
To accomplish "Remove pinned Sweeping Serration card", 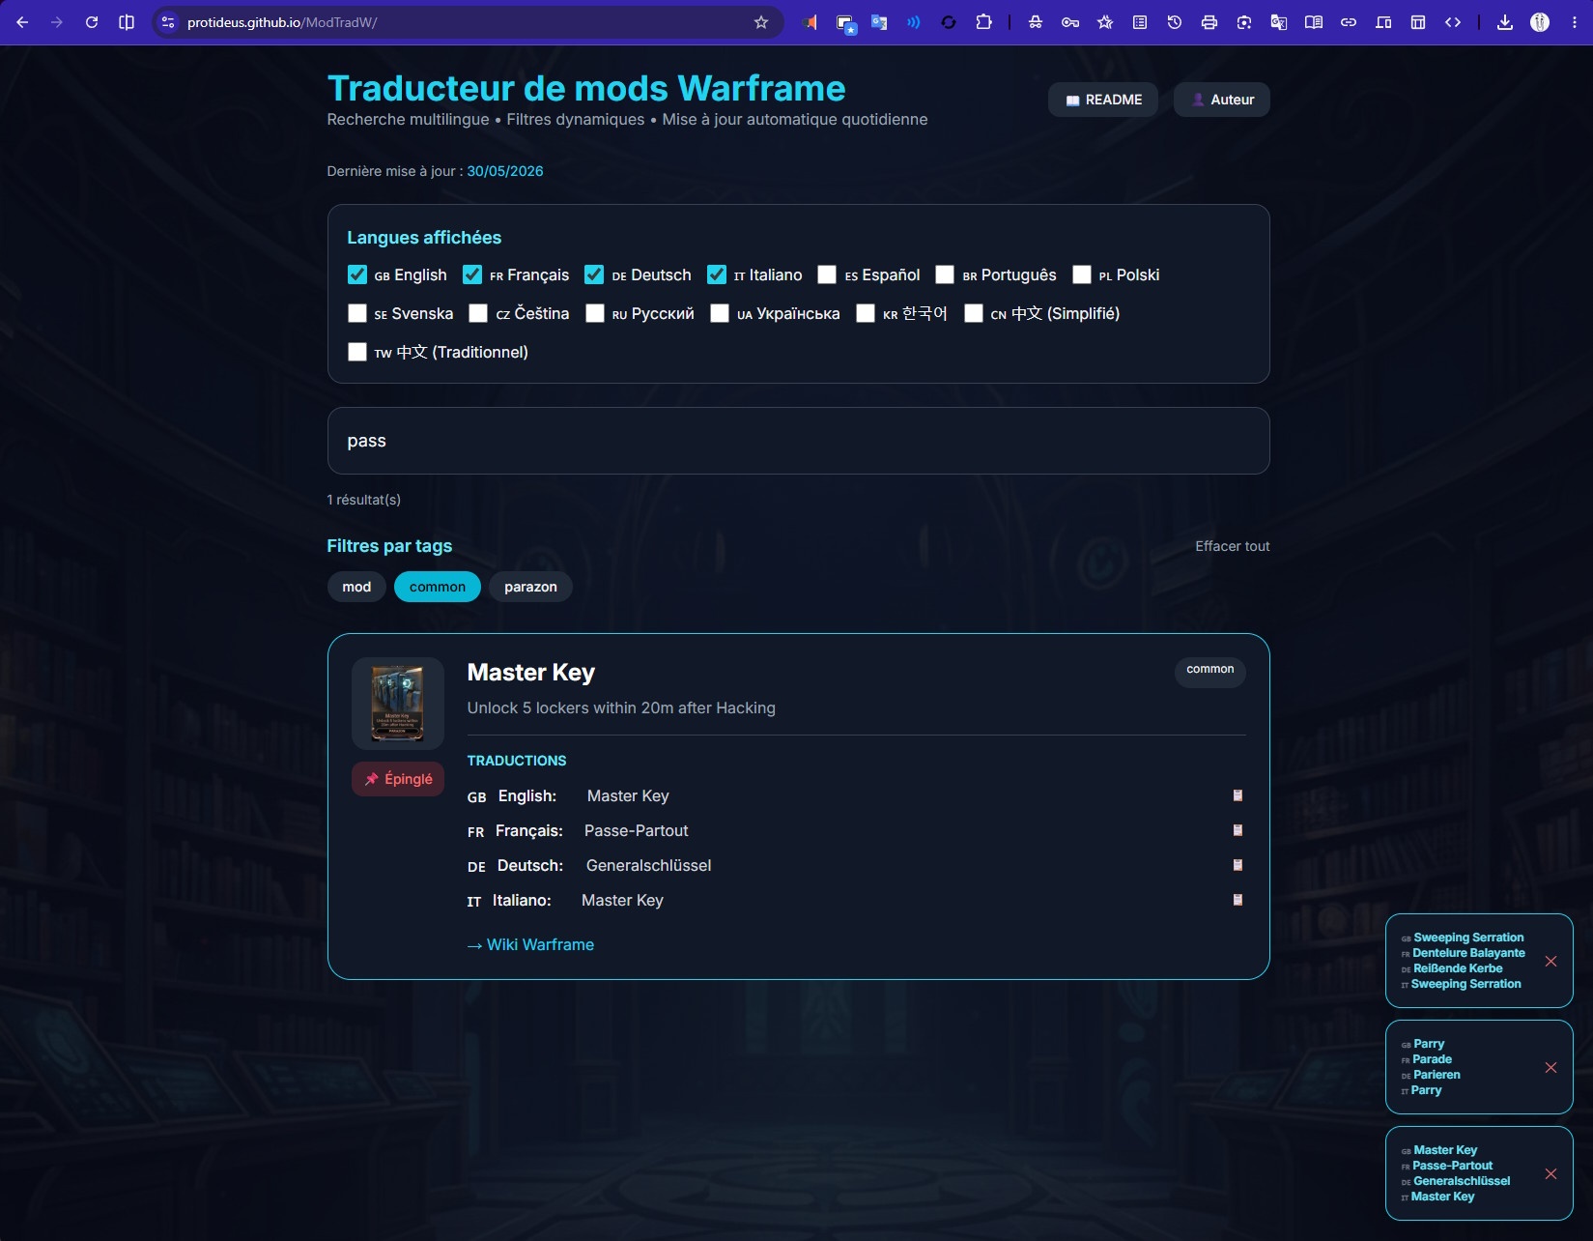I will (x=1550, y=961).
